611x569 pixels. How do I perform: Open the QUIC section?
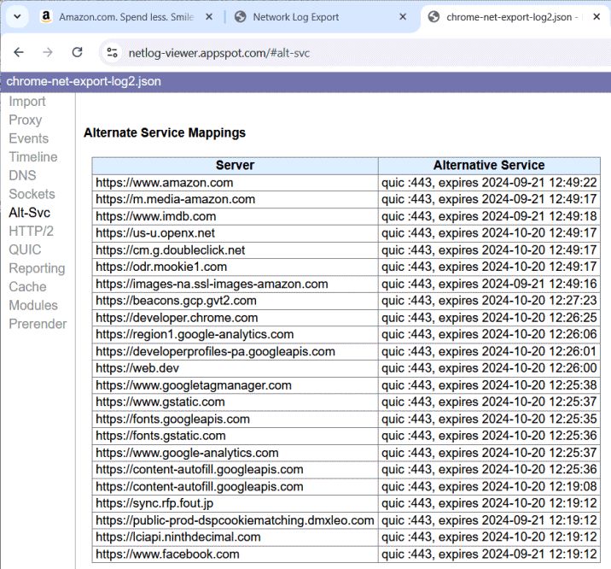point(25,249)
